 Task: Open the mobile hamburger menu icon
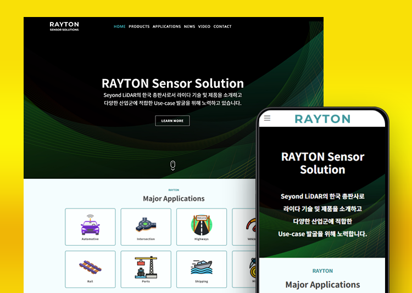267,118
